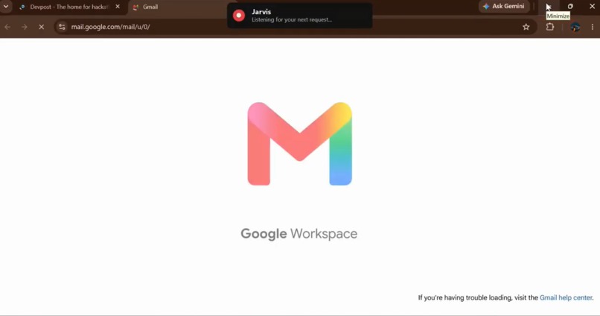Click the Jarvis listening status text
Viewport: 600px width, 316px height.
click(292, 19)
